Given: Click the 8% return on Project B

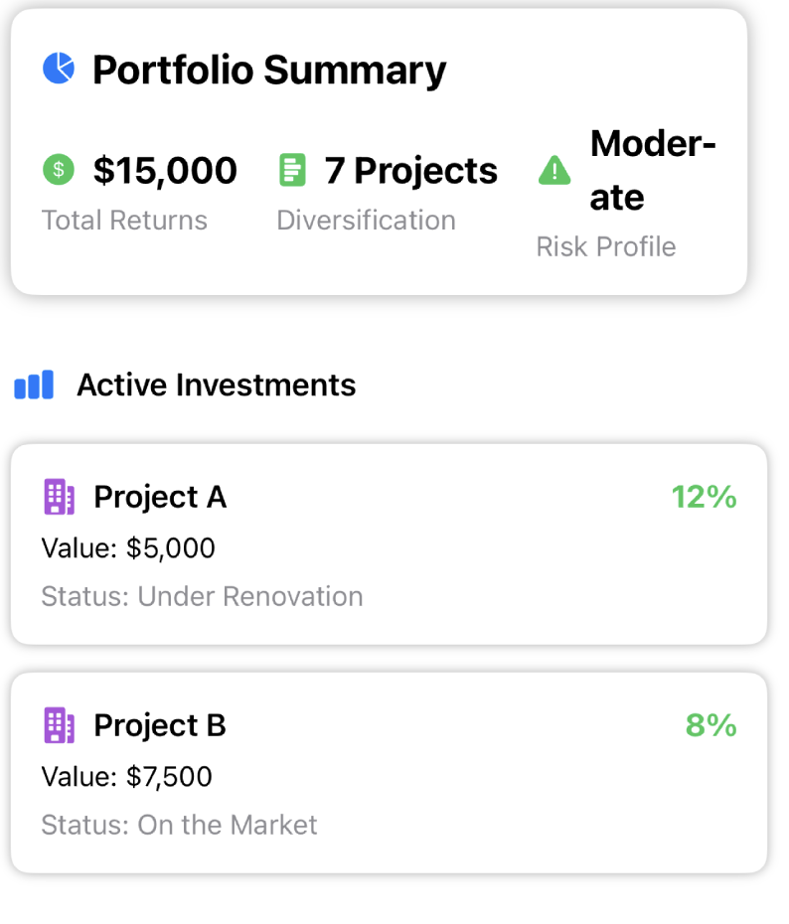Looking at the screenshot, I should click(711, 725).
